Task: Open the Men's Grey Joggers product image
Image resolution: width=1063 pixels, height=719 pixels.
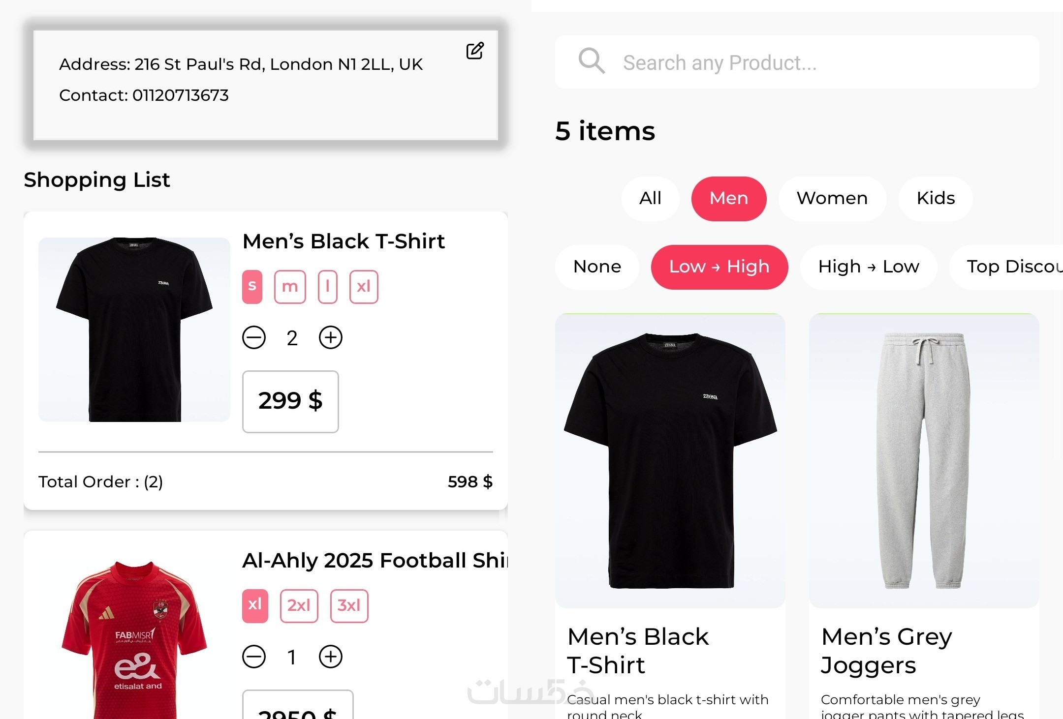Action: [x=924, y=460]
